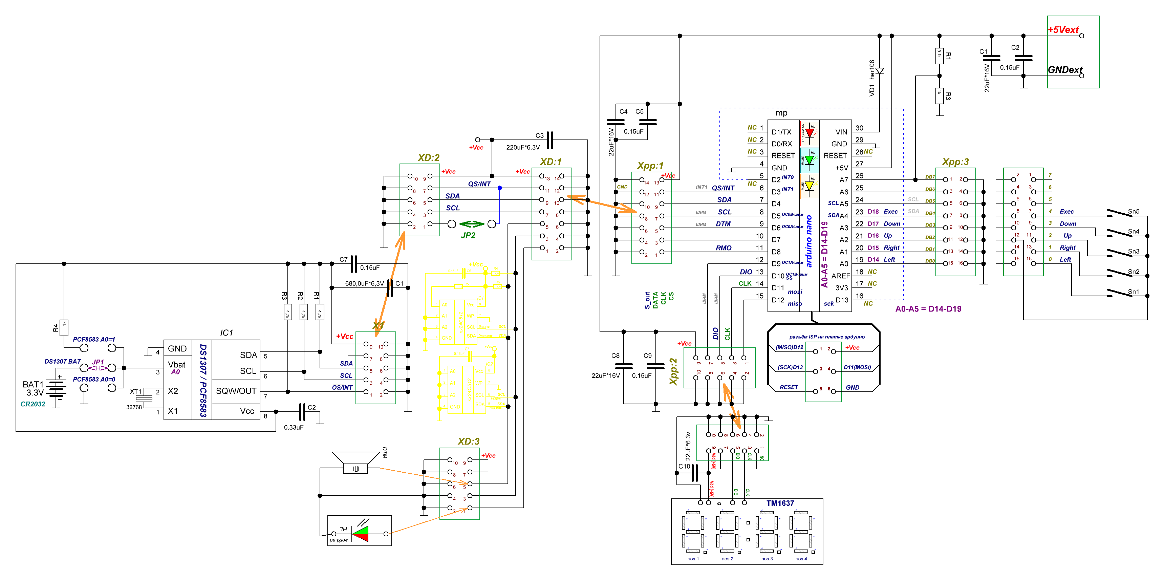
Task: Click the speaker symbol labeled DTM
Action: tap(356, 462)
